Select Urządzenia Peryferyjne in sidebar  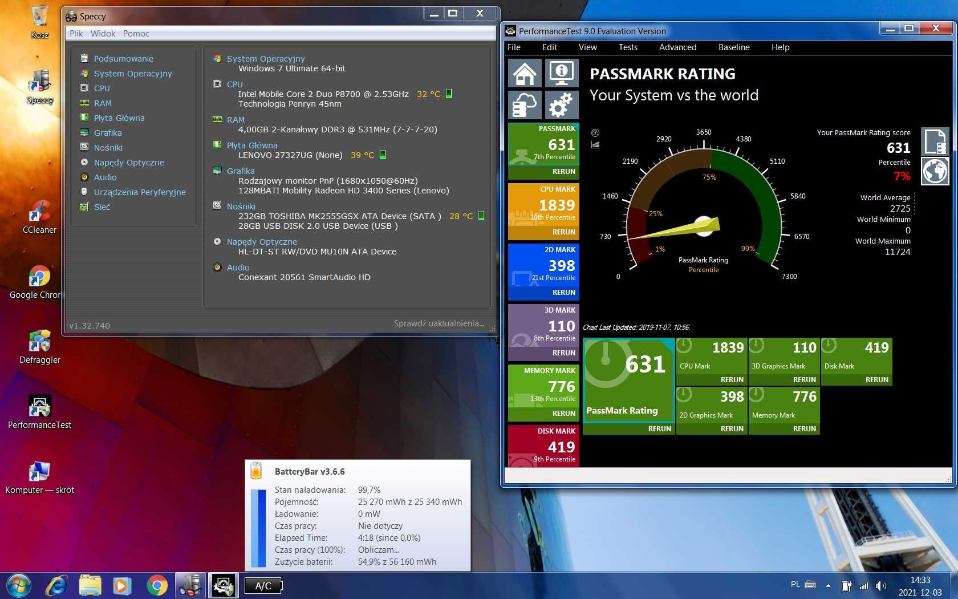140,192
